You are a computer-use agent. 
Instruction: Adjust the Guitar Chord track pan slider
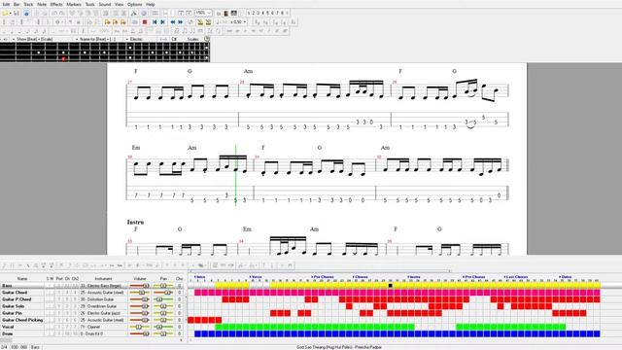(163, 293)
